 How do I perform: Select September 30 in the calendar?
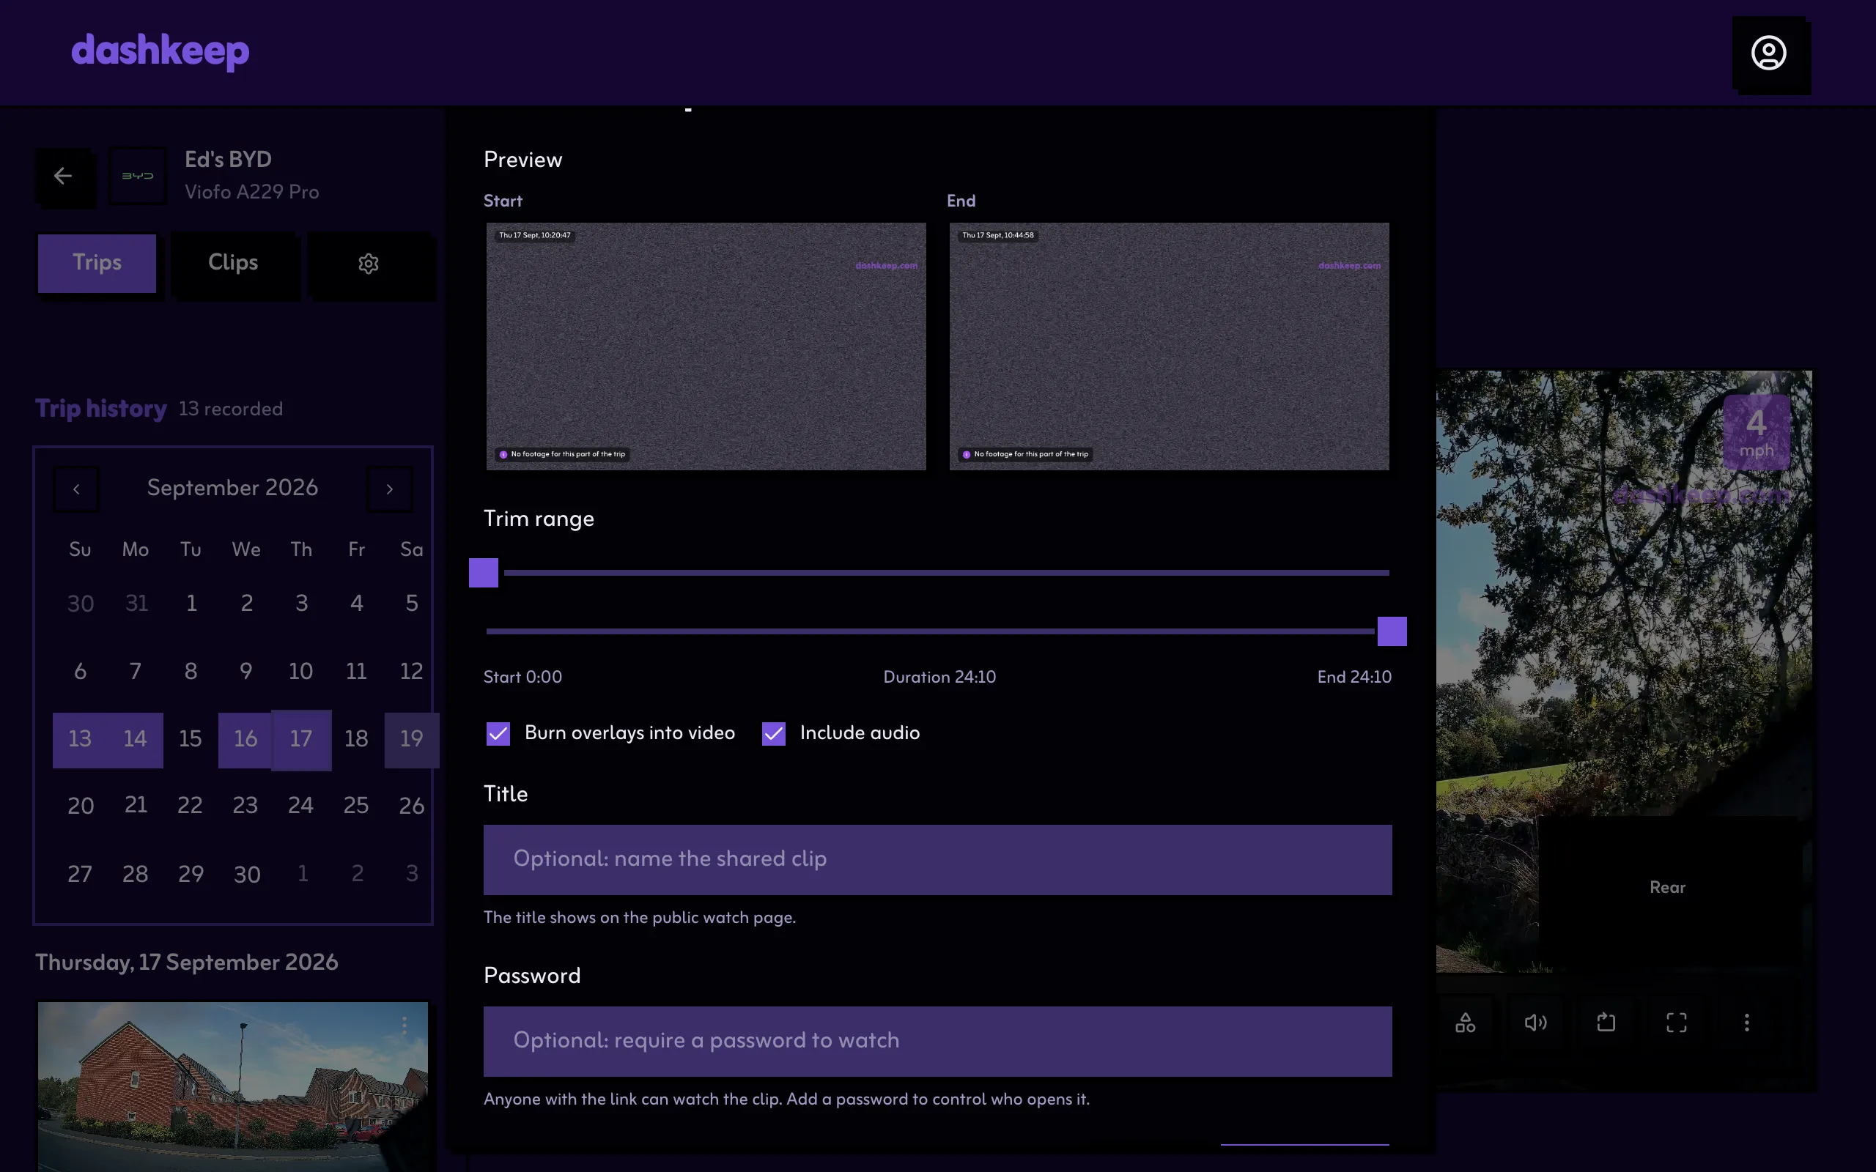246,875
